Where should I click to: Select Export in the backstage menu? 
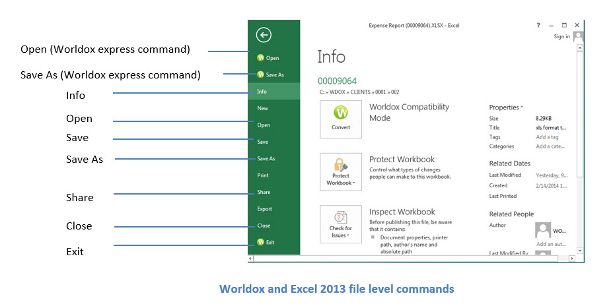[x=274, y=209]
